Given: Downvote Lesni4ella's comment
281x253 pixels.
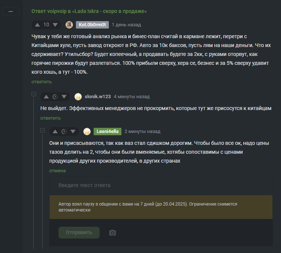Looking at the screenshot, I should [x=73, y=132].
